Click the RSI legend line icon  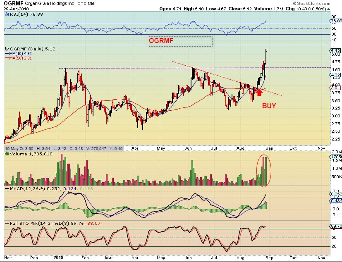click(x=7, y=14)
